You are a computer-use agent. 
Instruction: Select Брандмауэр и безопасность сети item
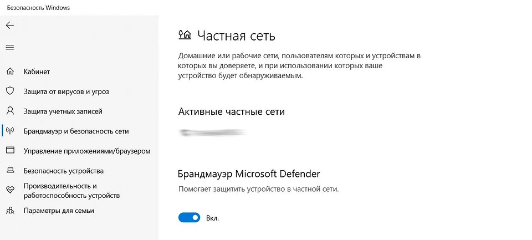[76, 131]
